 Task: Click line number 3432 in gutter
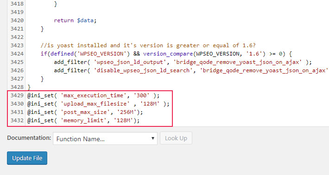click(17, 120)
